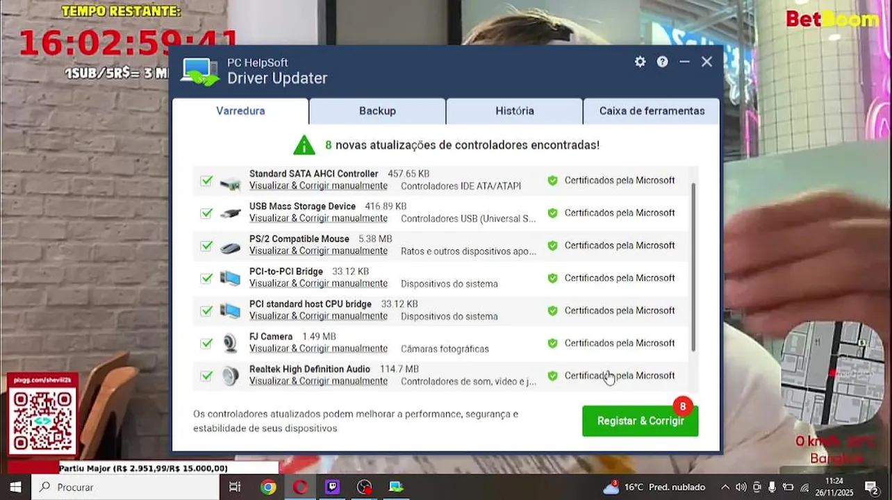Open the weather widget 16°C Pred. nublado
Image resolution: width=892 pixels, height=500 pixels.
654,487
